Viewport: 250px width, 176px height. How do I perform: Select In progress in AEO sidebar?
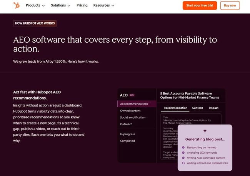127,134
